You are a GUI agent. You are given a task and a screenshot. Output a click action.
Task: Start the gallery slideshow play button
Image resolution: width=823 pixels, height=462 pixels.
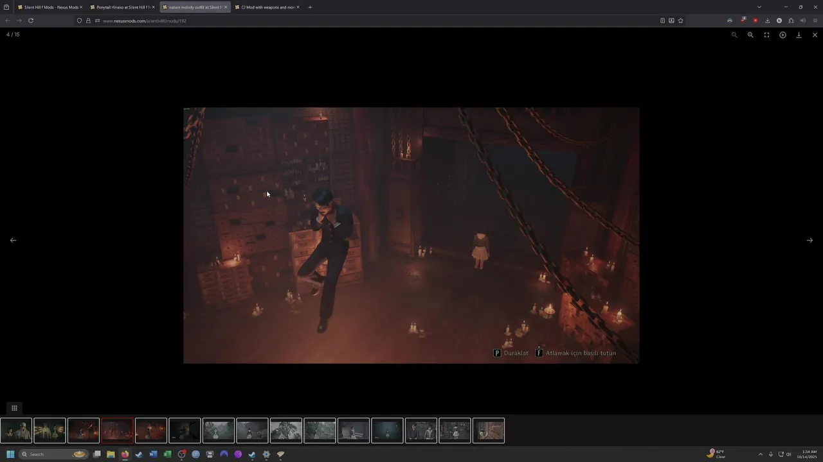[x=782, y=35]
